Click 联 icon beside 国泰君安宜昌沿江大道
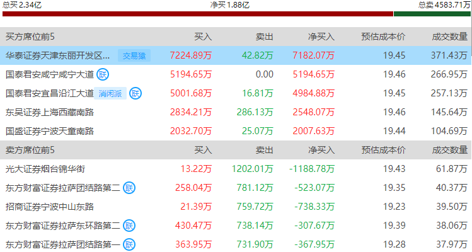This screenshot has height=252, width=472. [135, 93]
